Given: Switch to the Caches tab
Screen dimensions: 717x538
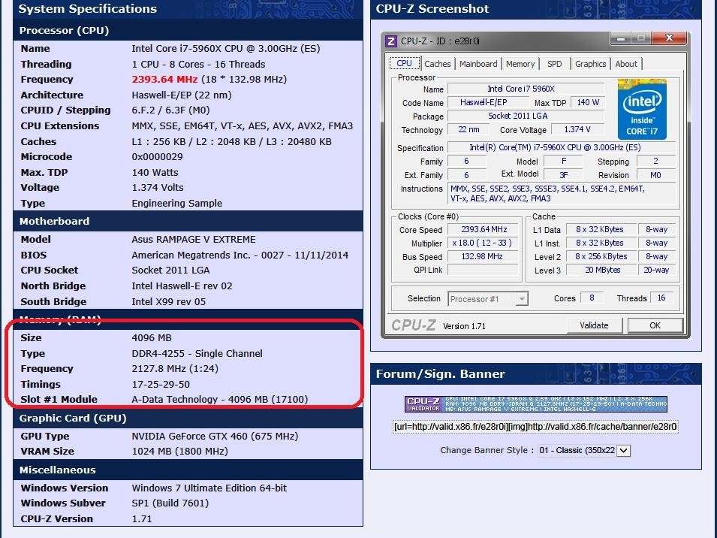Looking at the screenshot, I should (437, 64).
